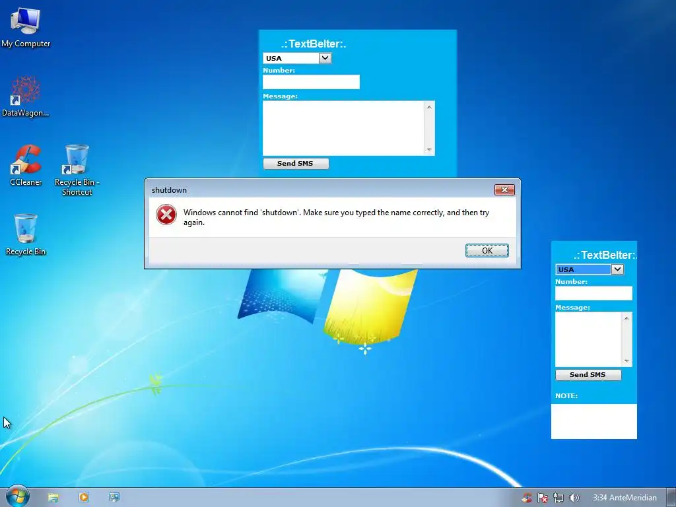The height and width of the screenshot is (507, 676).
Task: Click Message box in top TextBelter gadget
Action: [343, 128]
